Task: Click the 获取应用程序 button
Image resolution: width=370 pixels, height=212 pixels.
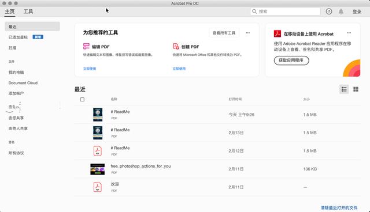Action: (291, 60)
